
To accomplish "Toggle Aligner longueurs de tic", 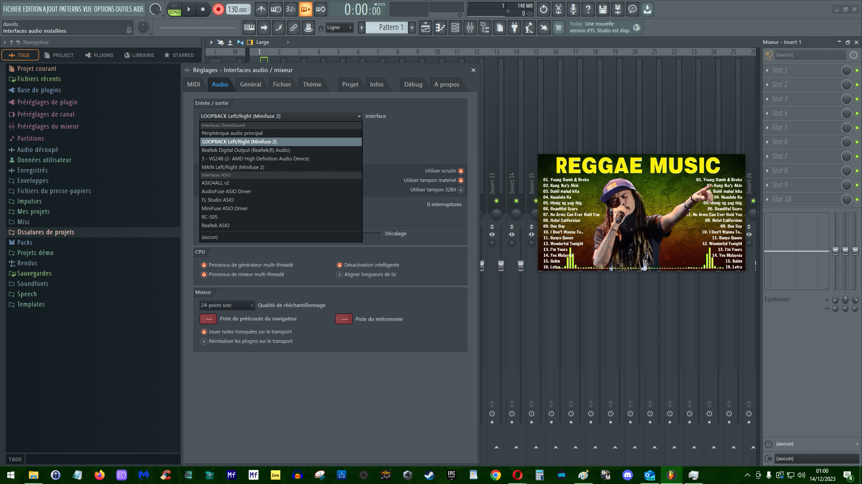I will 339,274.
